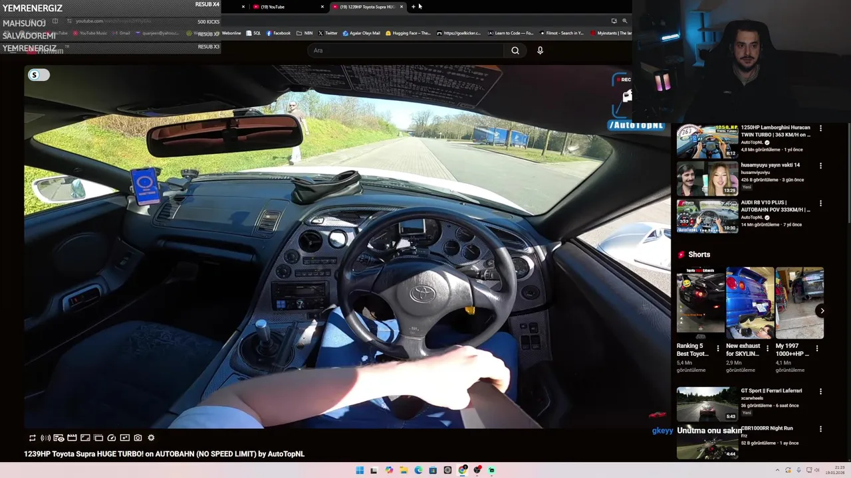Click the audio boost icon below the video

coord(45,438)
